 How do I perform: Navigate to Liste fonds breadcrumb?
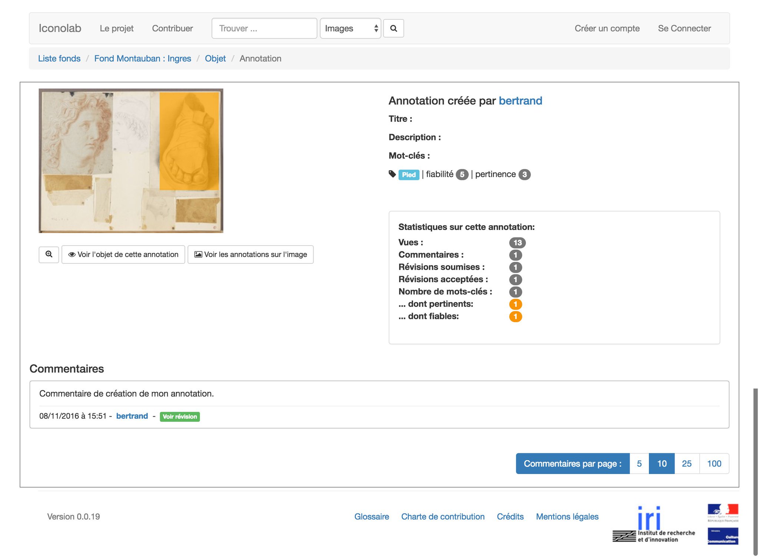59,59
